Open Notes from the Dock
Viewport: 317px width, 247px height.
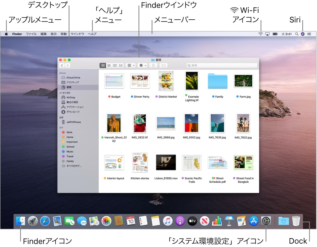click(x=155, y=221)
